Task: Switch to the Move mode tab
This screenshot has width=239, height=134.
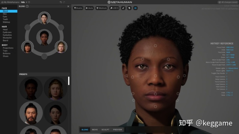Action: [x=95, y=130]
